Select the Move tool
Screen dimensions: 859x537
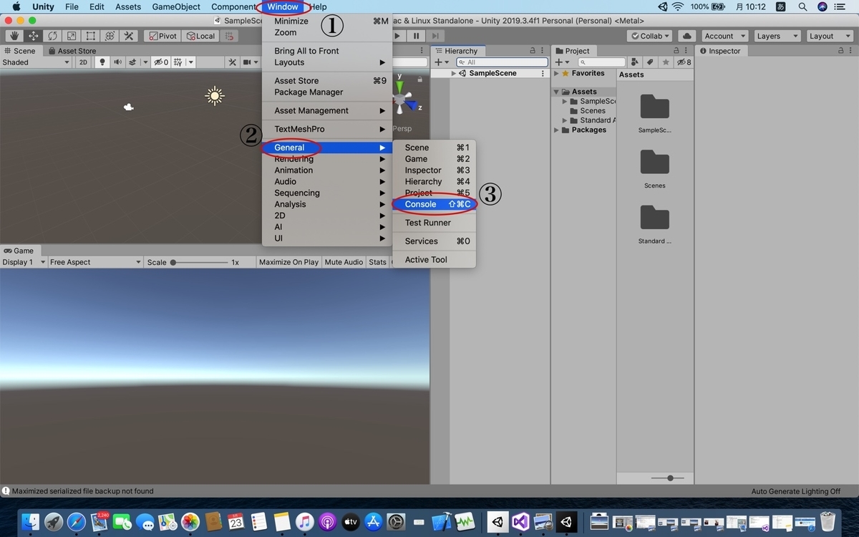[x=33, y=36]
